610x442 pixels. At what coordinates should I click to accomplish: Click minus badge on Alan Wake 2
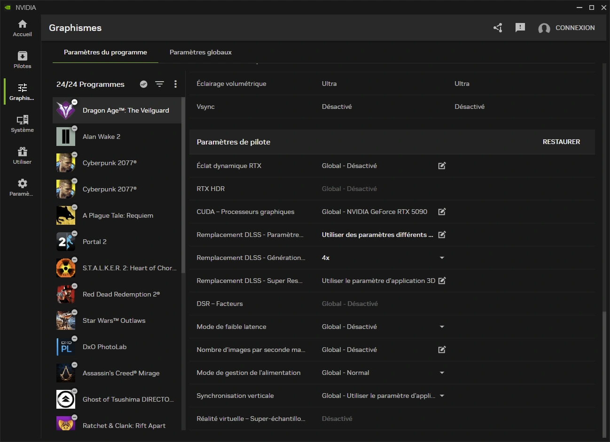(x=74, y=128)
